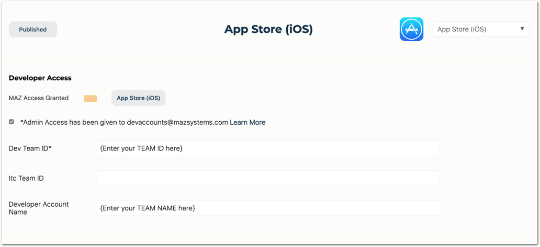
Task: Focus the empty Itc Team ID field
Action: click(x=268, y=178)
